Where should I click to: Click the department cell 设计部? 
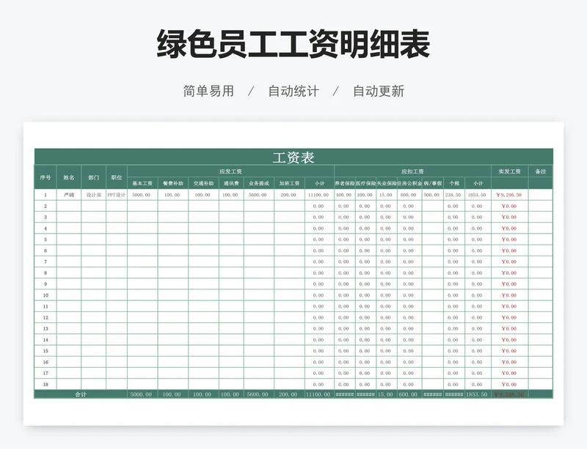tap(94, 195)
